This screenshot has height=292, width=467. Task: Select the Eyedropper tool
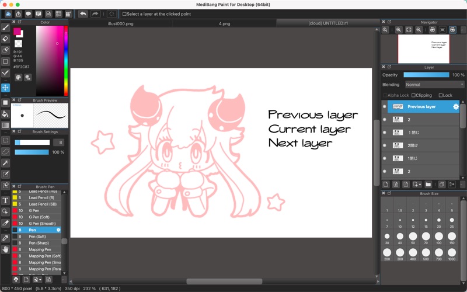[5, 238]
